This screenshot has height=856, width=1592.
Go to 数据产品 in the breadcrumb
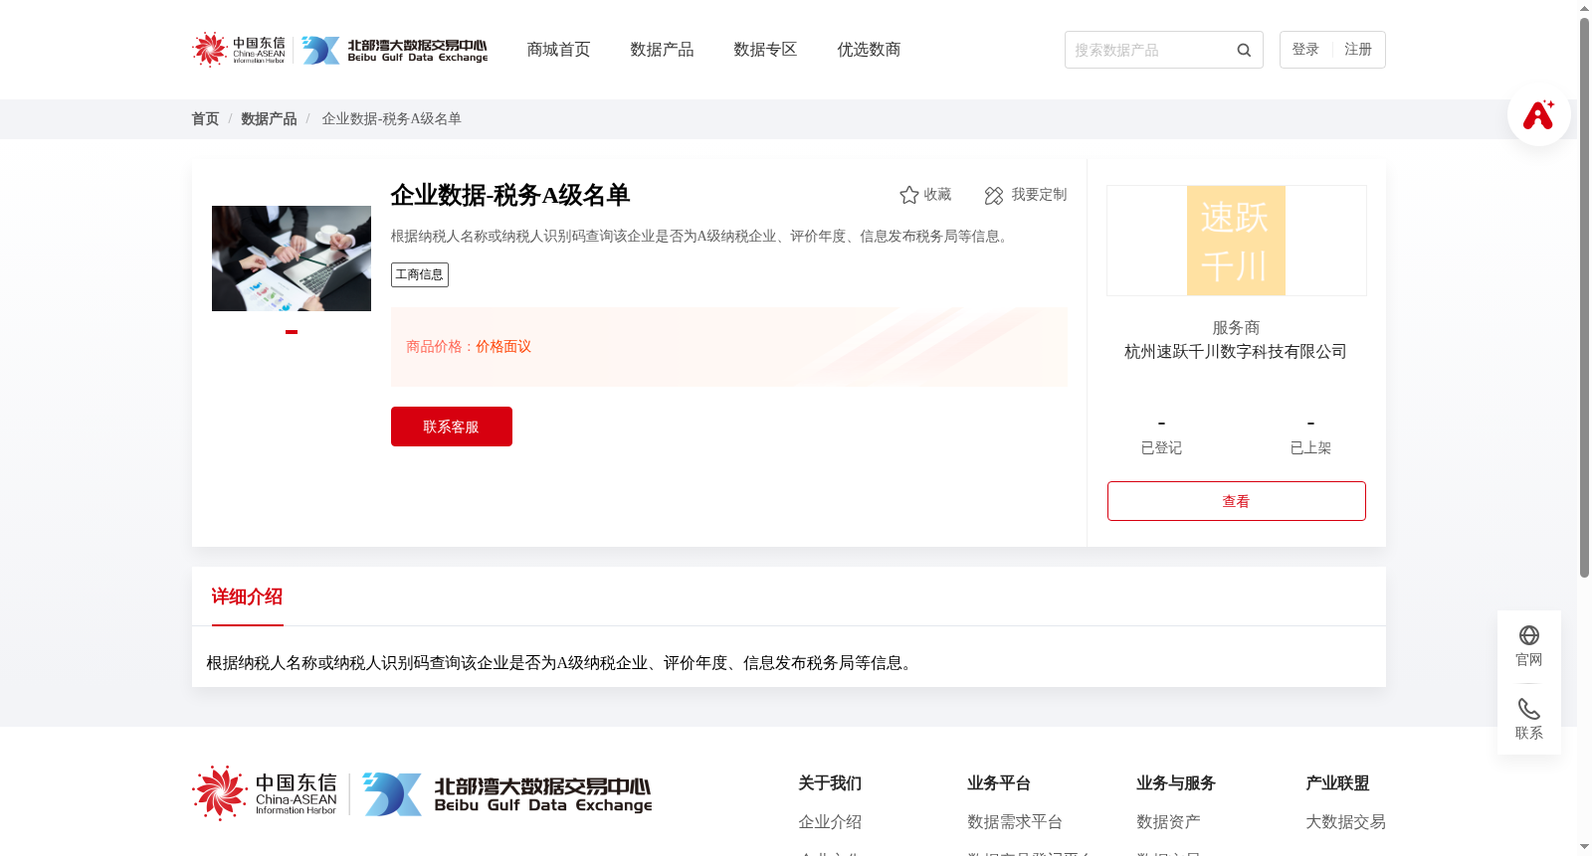(x=269, y=119)
